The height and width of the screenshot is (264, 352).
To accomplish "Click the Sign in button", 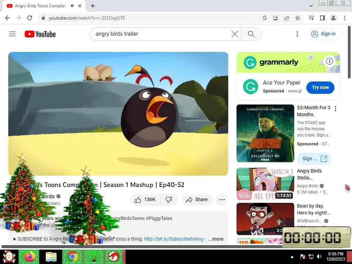I will pyautogui.click(x=323, y=34).
